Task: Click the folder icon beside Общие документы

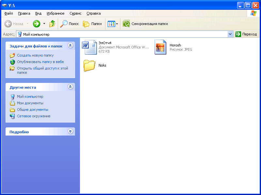Action: (x=12, y=110)
